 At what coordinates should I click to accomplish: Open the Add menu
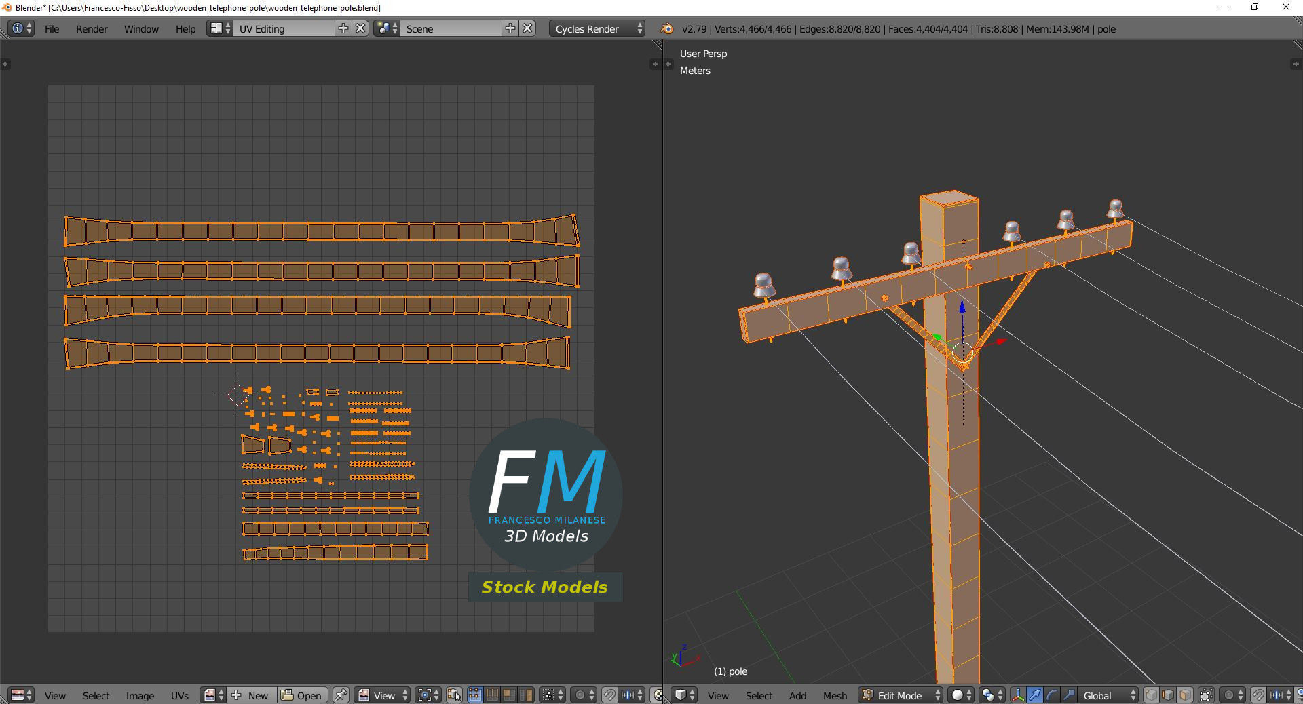pos(797,695)
